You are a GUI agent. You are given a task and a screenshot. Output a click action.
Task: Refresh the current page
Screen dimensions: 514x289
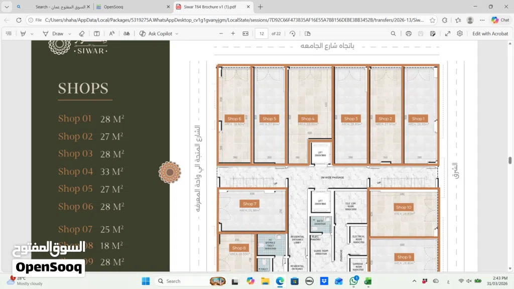pyautogui.click(x=19, y=20)
